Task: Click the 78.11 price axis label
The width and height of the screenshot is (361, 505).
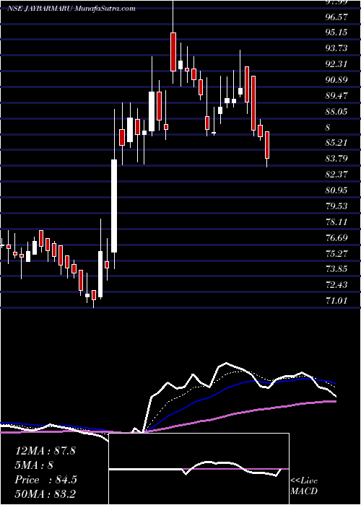Action: (x=336, y=222)
